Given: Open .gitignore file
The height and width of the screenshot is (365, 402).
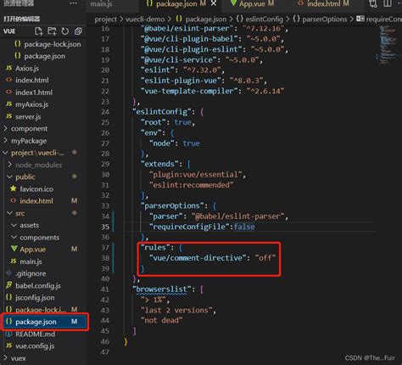Looking at the screenshot, I should [x=31, y=274].
